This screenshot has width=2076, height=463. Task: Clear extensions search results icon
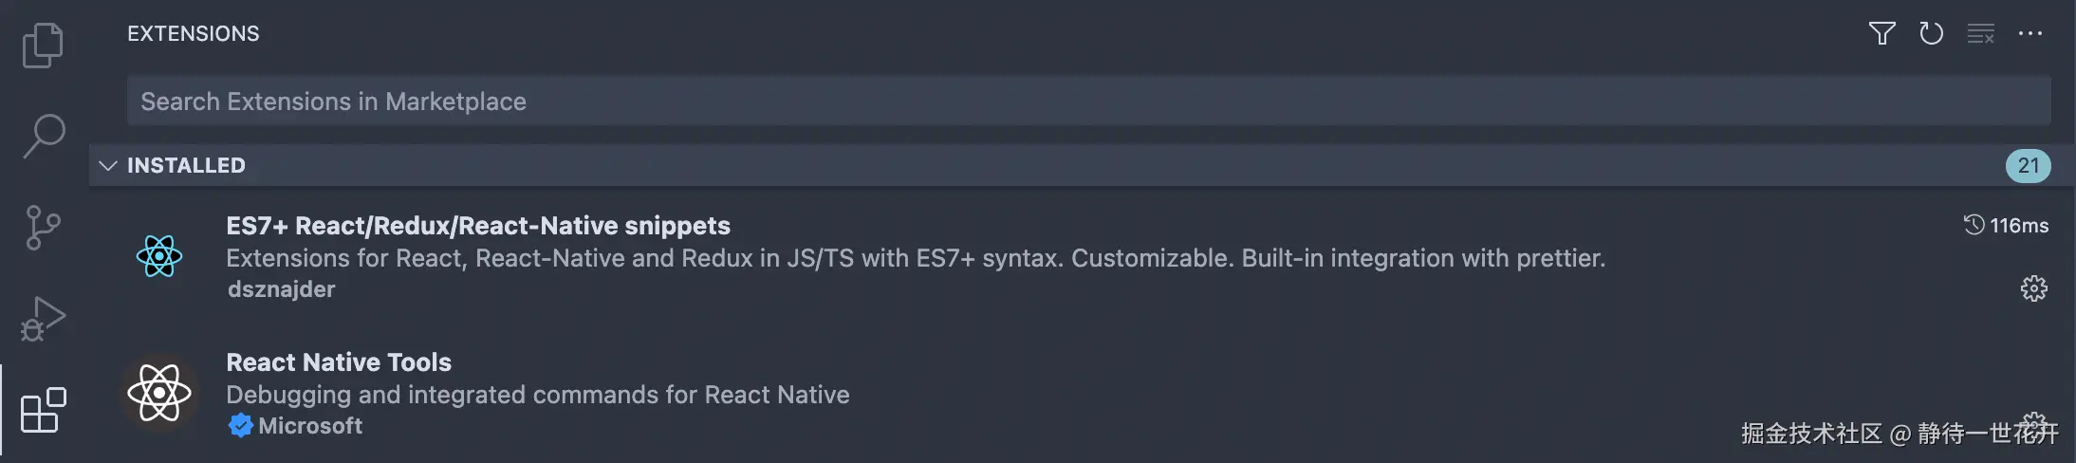pyautogui.click(x=1980, y=34)
